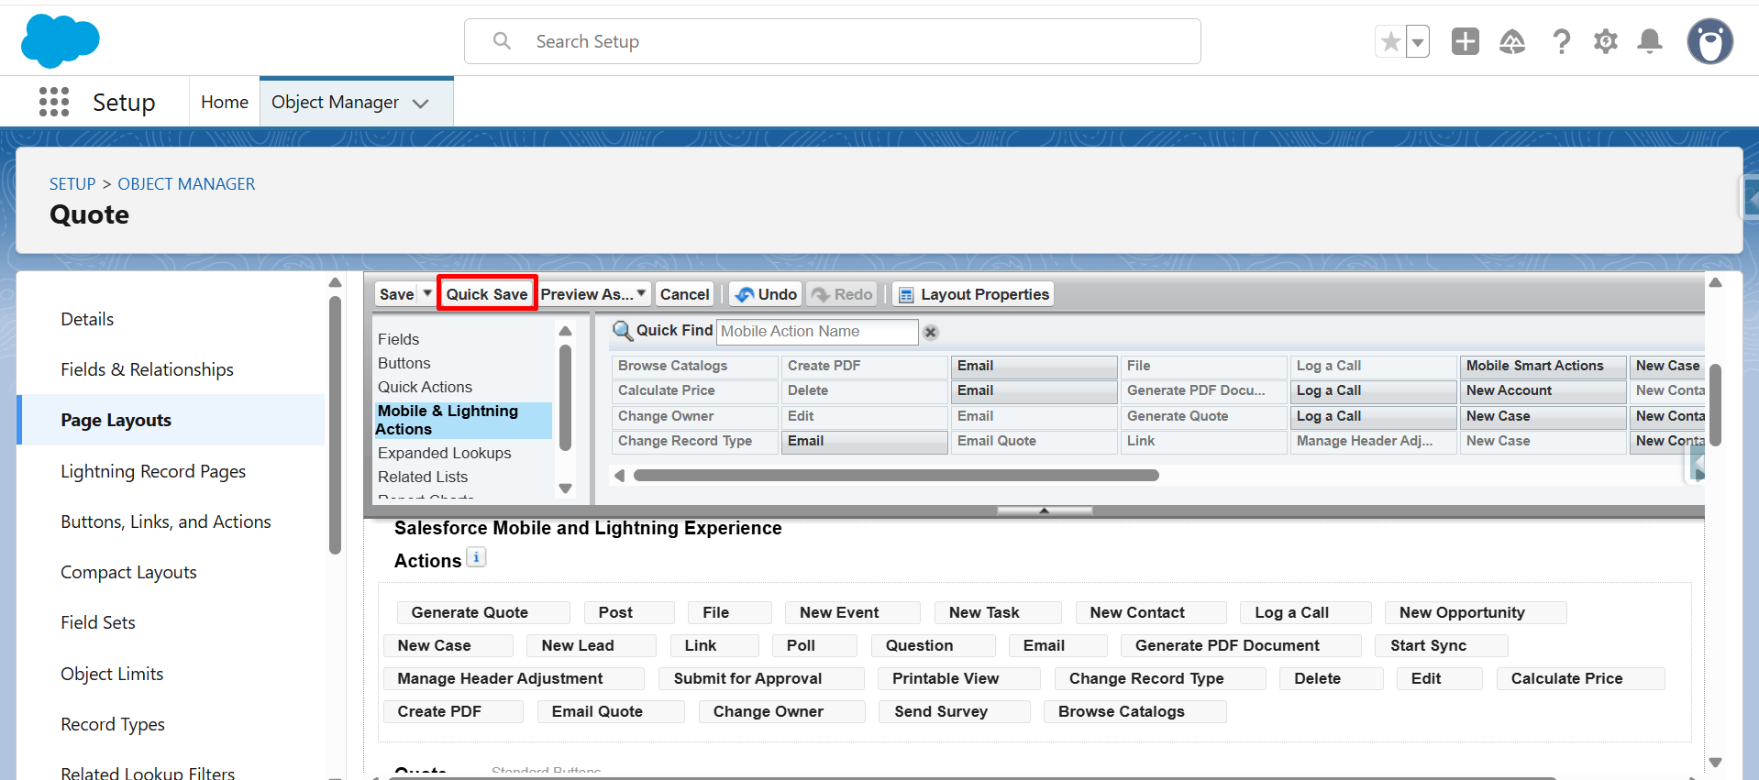This screenshot has width=1759, height=780.
Task: Expand the favorites list dropdown arrow
Action: (x=1418, y=41)
